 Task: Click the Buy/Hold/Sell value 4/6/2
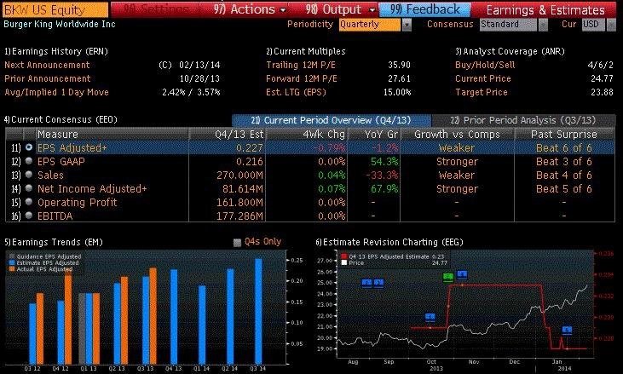[600, 65]
